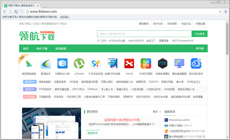Click hot search AutoCAD2019
Image resolution: width=230 pixels, height=140 pixels.
[x=136, y=41]
